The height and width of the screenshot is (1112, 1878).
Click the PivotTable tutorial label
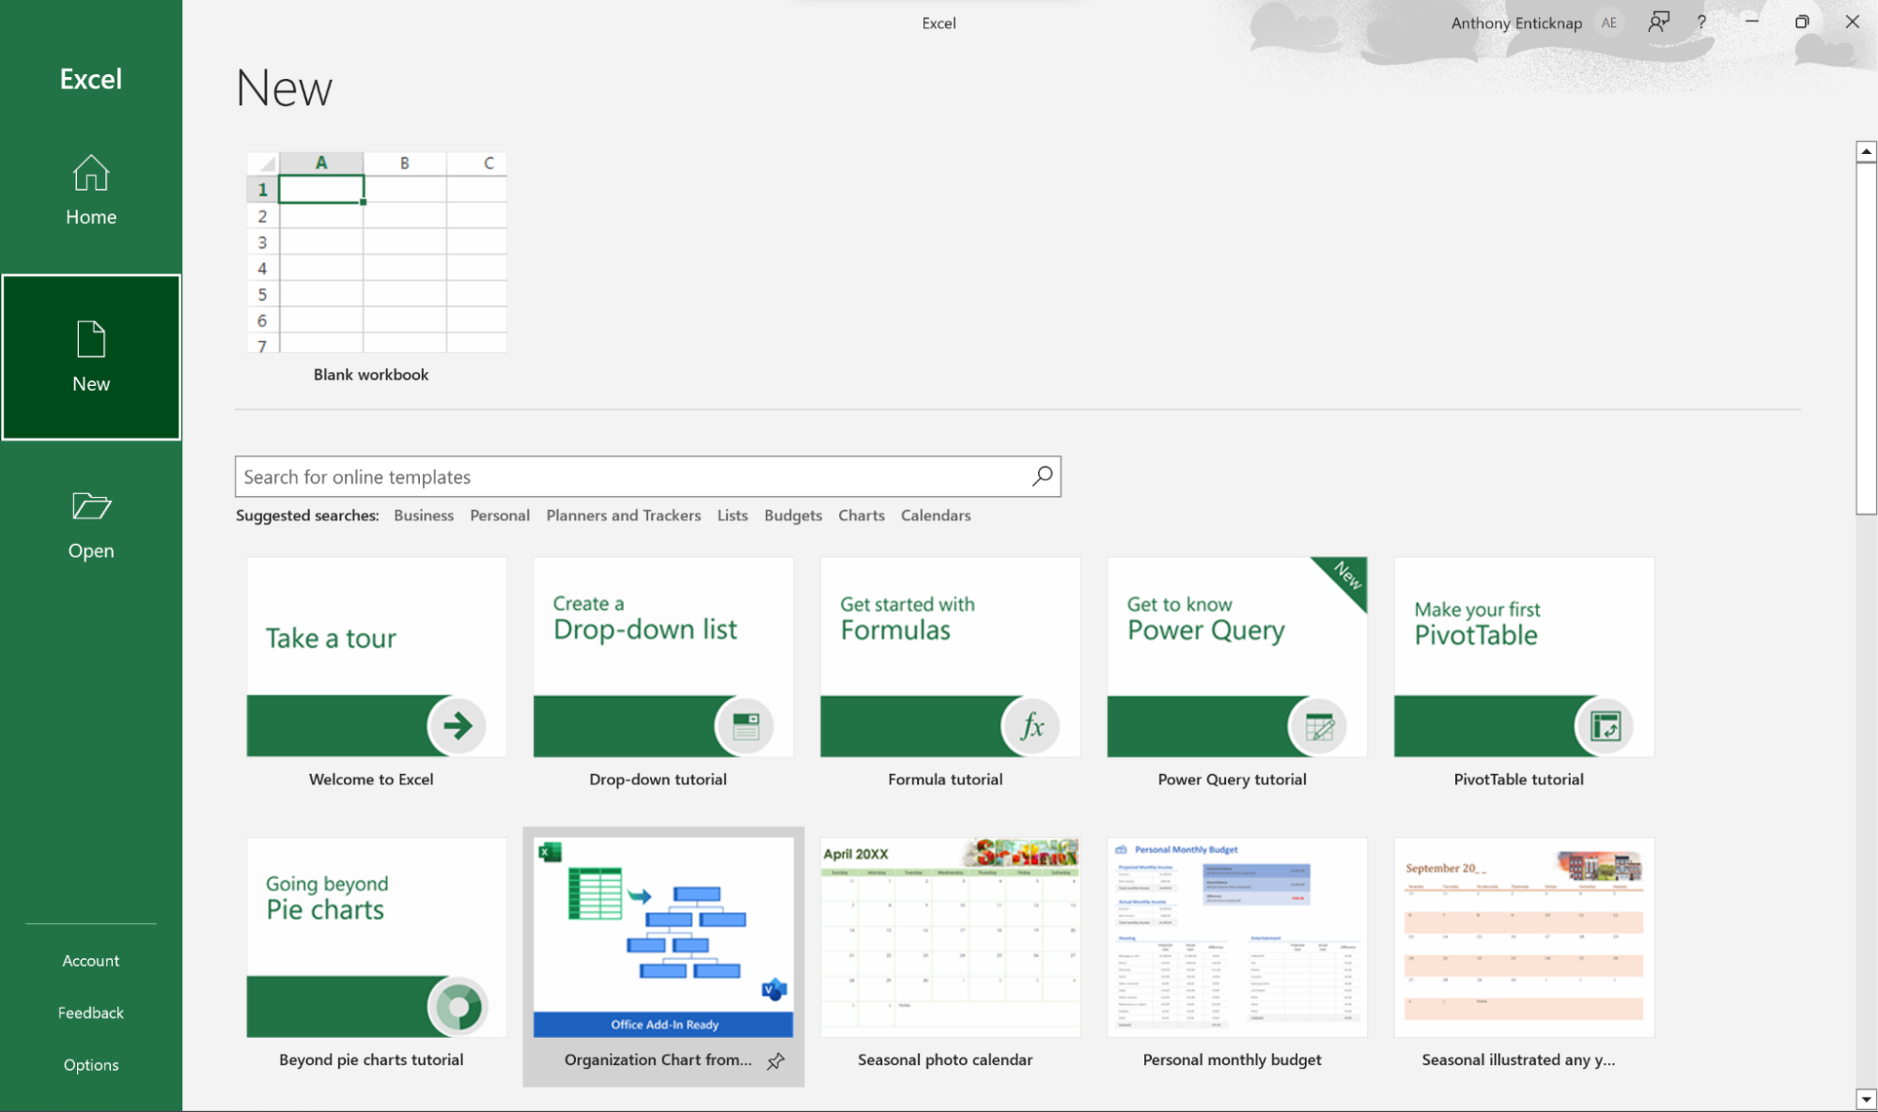tap(1518, 779)
